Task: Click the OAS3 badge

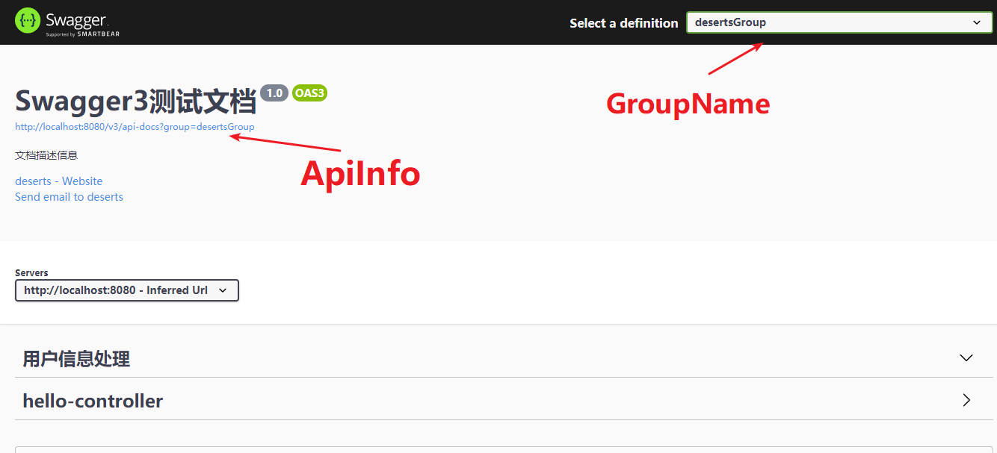Action: click(309, 93)
